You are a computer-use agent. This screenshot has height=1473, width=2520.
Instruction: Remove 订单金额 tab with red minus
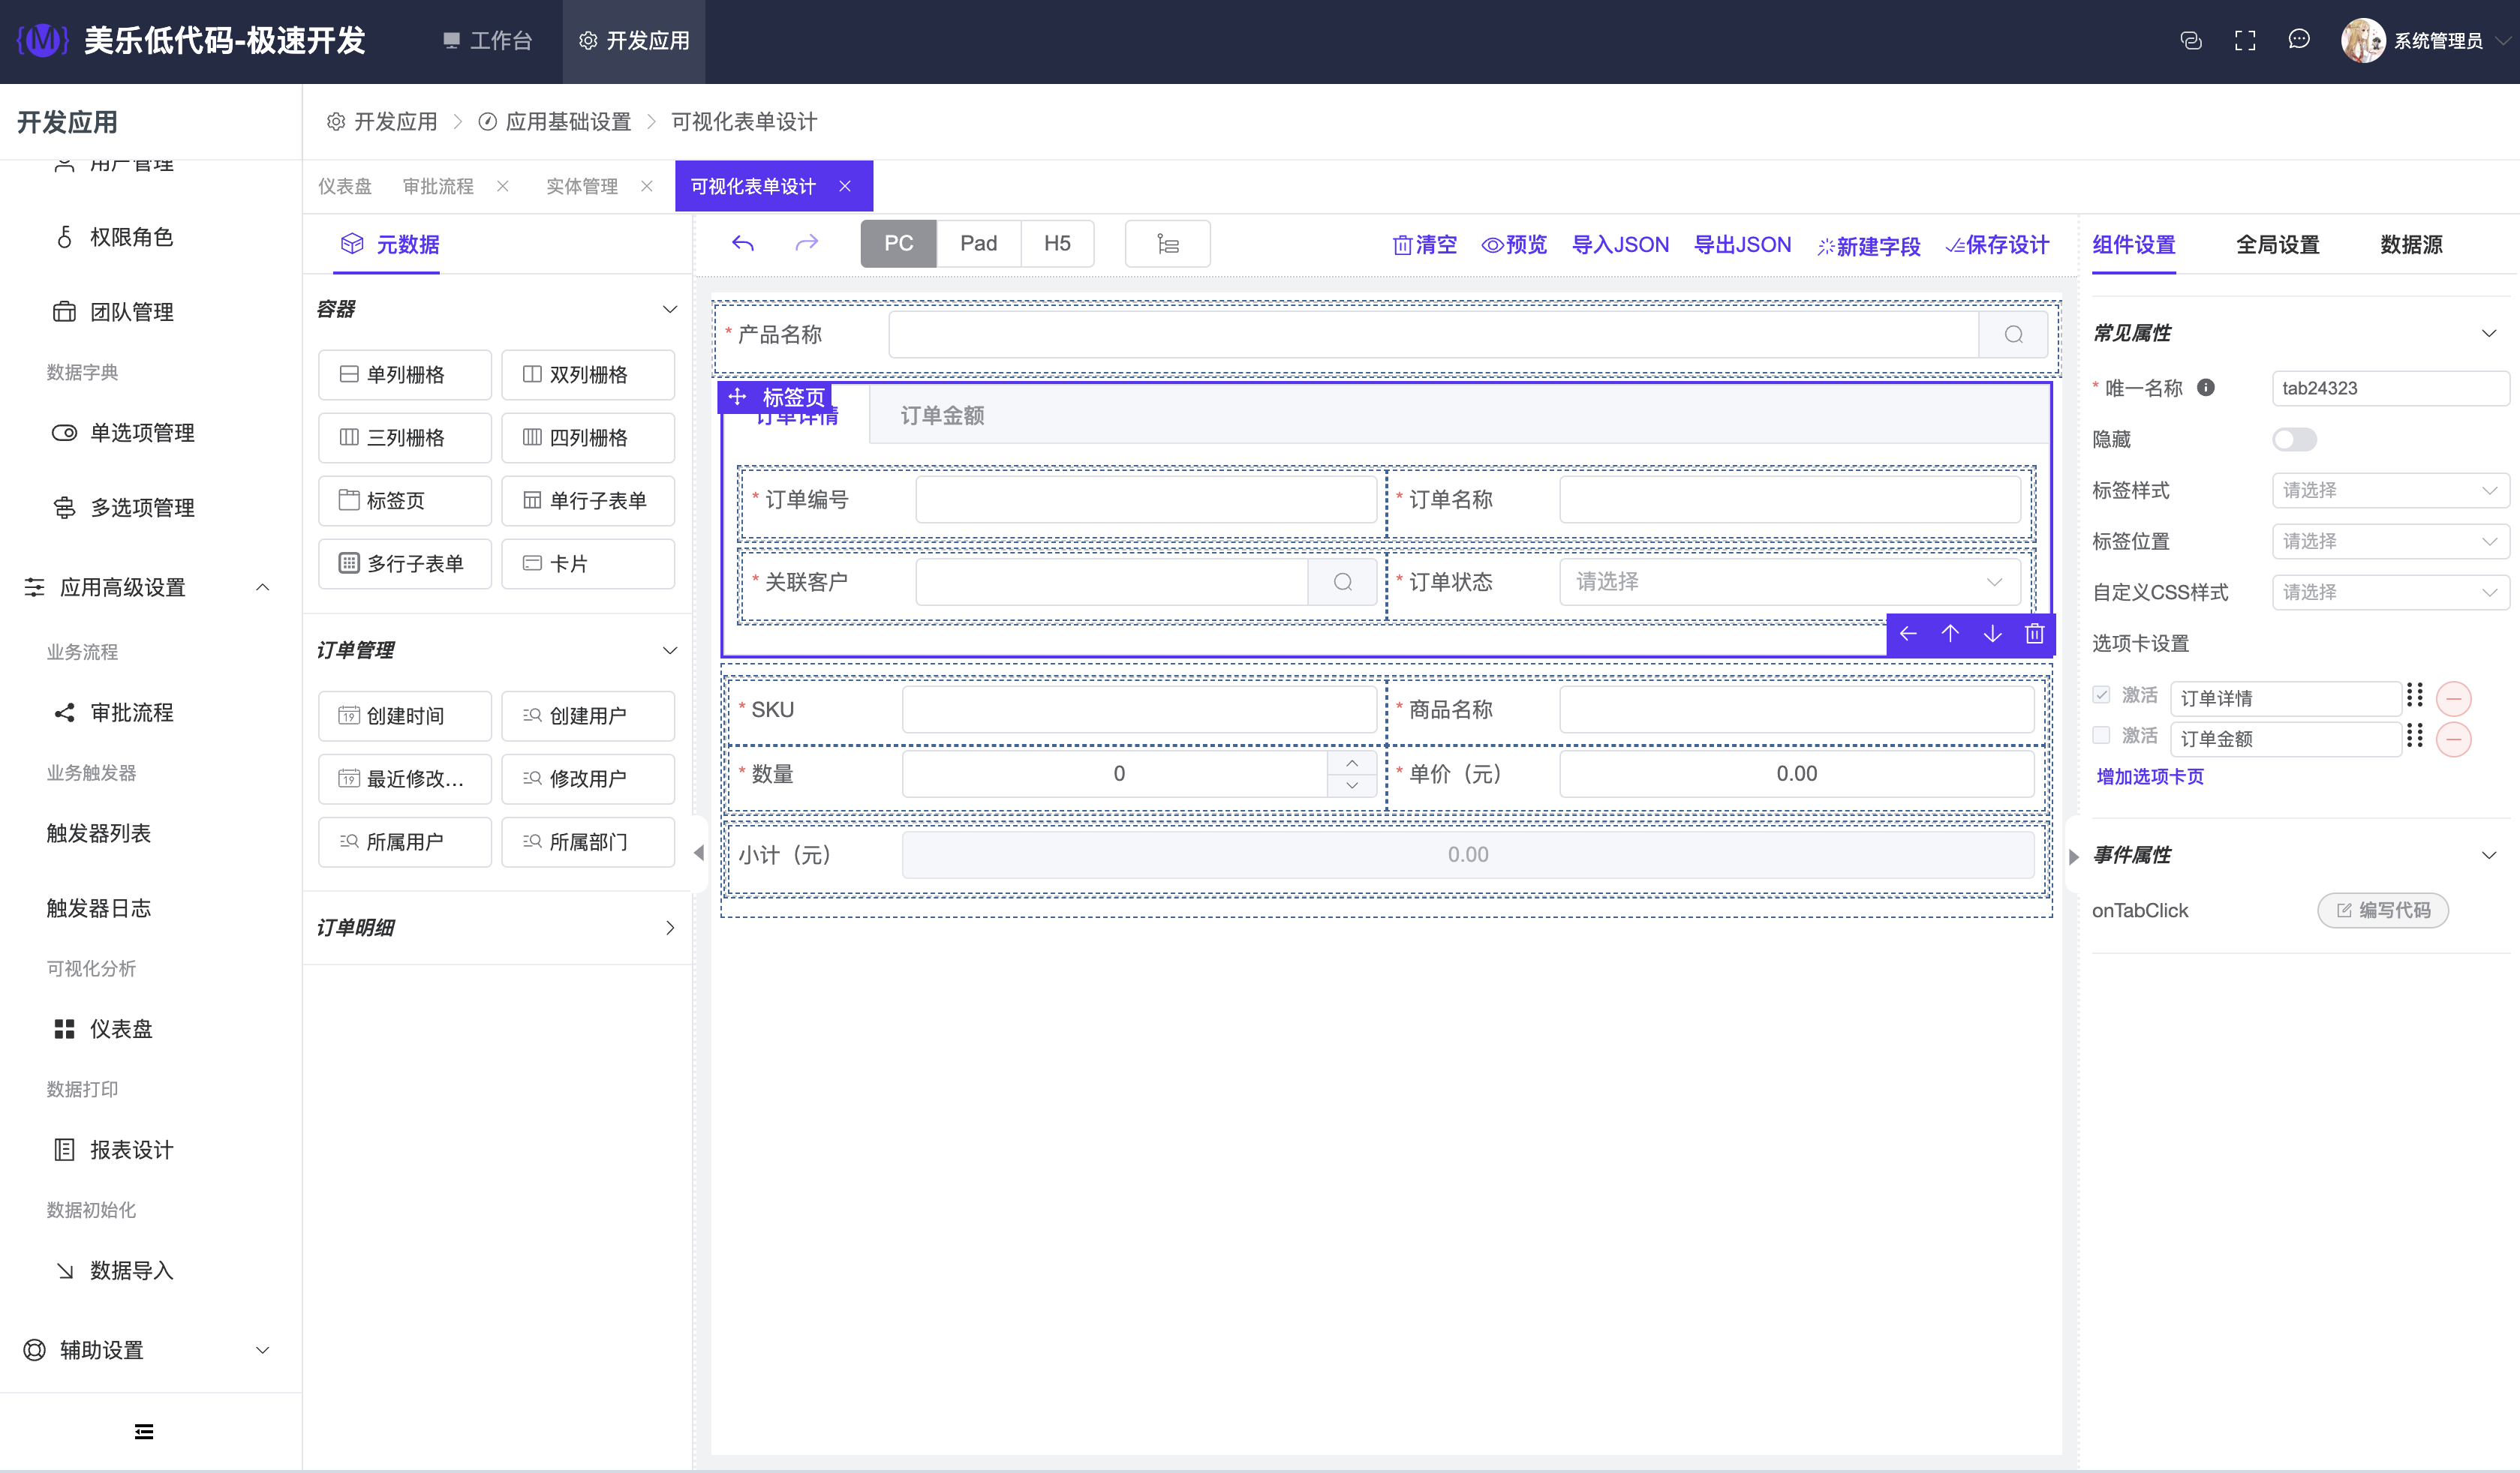coord(2453,739)
